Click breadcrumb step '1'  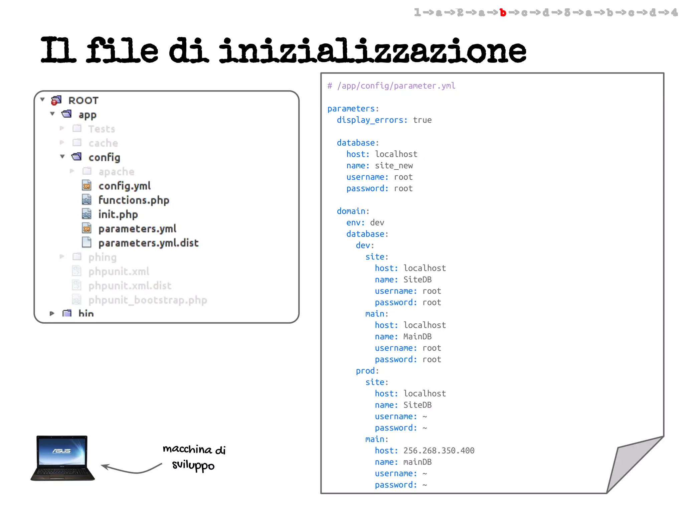(417, 12)
